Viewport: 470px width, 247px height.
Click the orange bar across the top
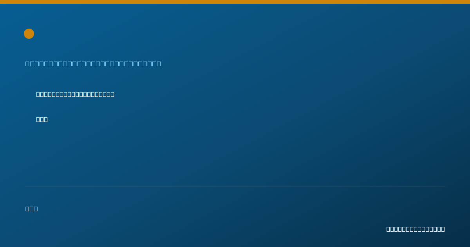(x=235, y=2)
